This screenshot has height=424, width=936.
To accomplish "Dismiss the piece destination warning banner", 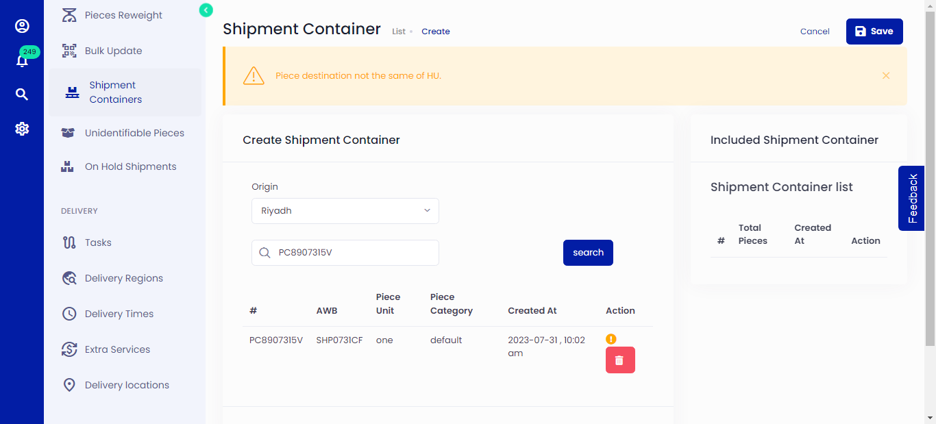I will (886, 75).
